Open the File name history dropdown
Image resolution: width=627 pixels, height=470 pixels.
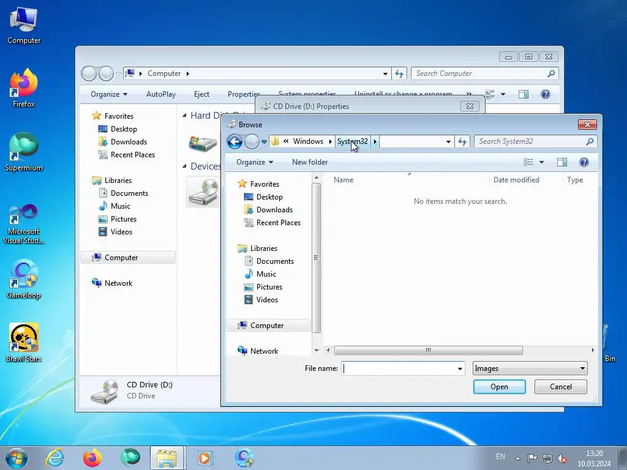tap(460, 368)
